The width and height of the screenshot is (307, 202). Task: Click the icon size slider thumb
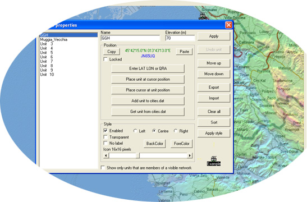pyautogui.click(x=138, y=155)
